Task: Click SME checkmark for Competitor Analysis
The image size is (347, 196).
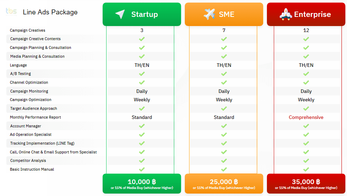Action: (224, 161)
